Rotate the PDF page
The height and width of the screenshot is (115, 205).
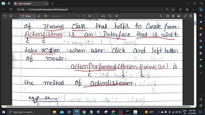(110, 16)
